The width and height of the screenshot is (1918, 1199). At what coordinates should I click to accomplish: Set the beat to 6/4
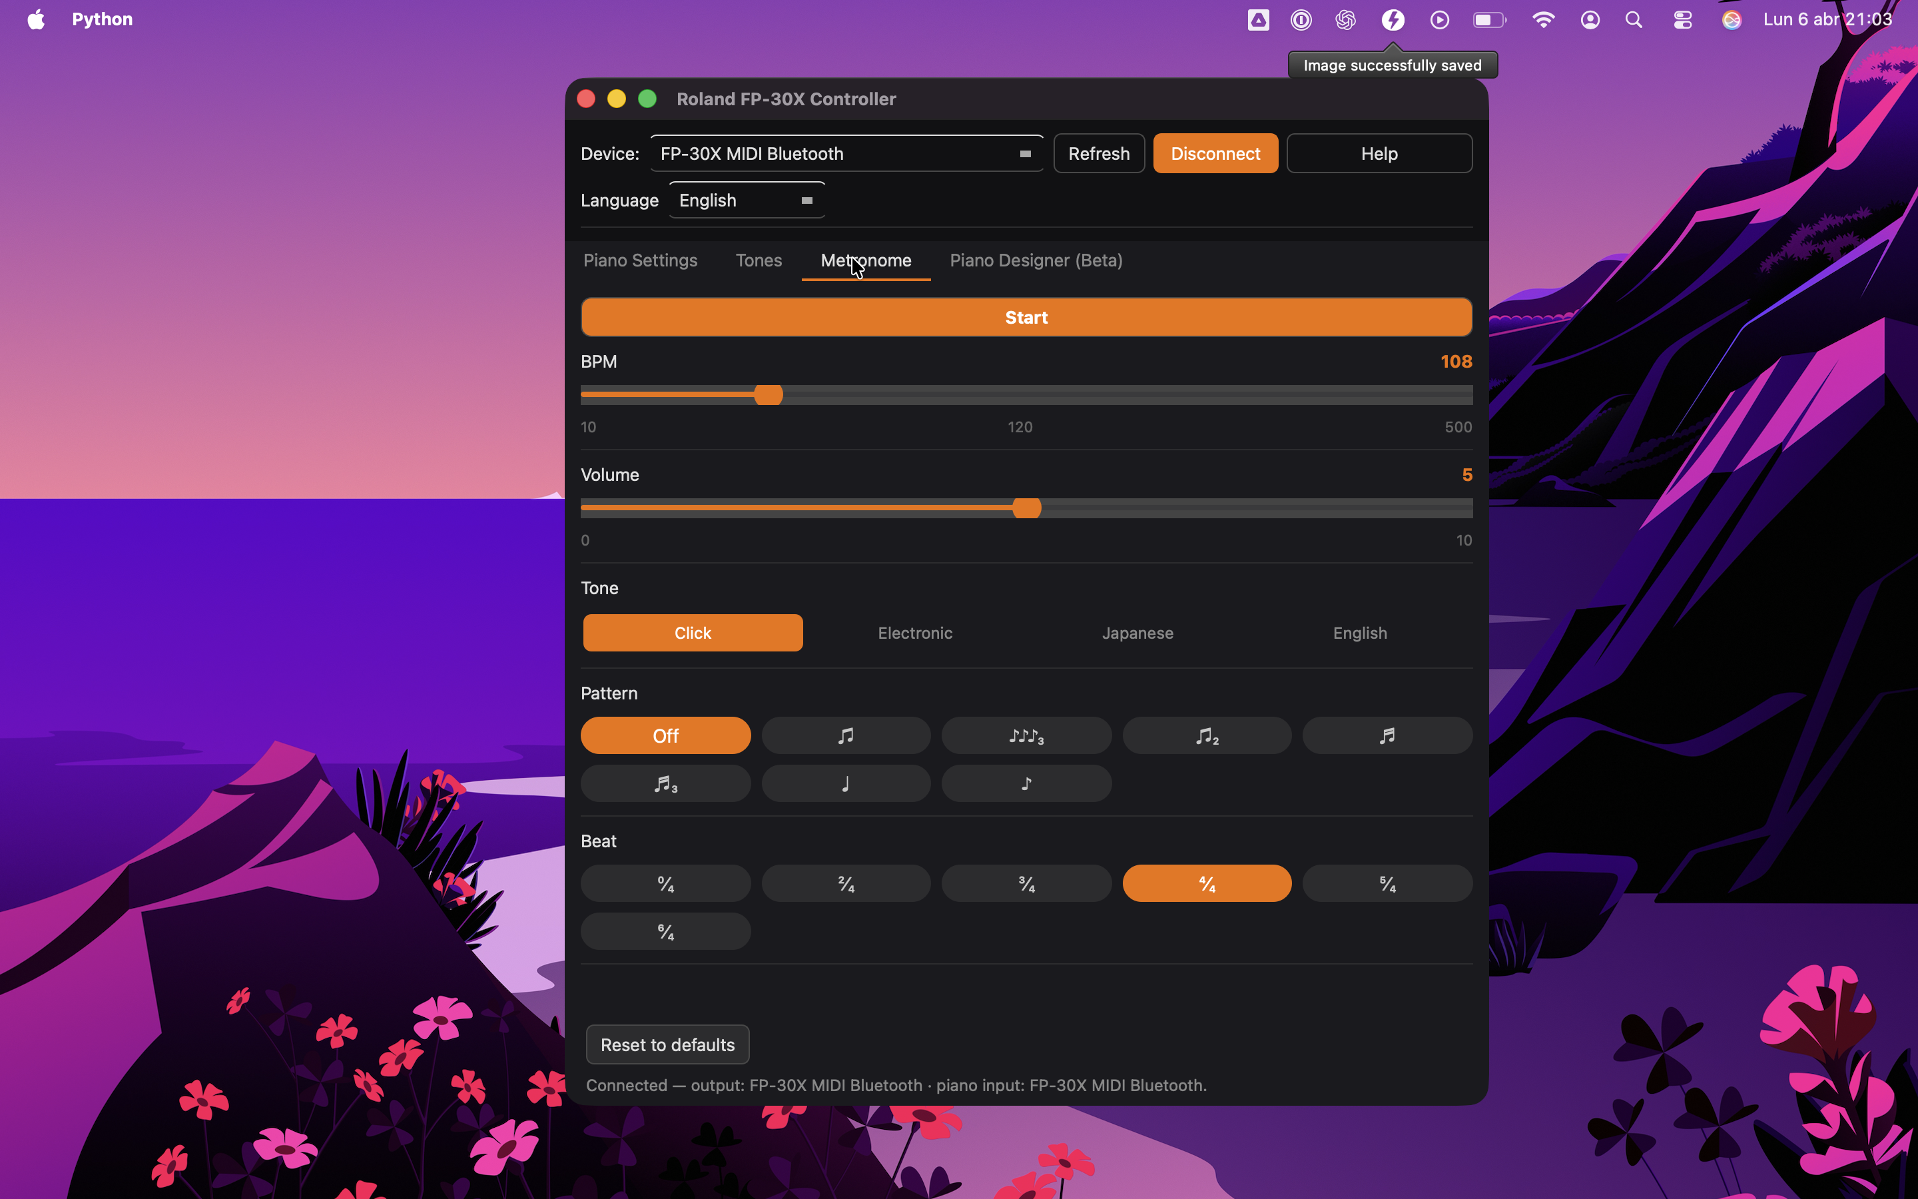tap(665, 931)
